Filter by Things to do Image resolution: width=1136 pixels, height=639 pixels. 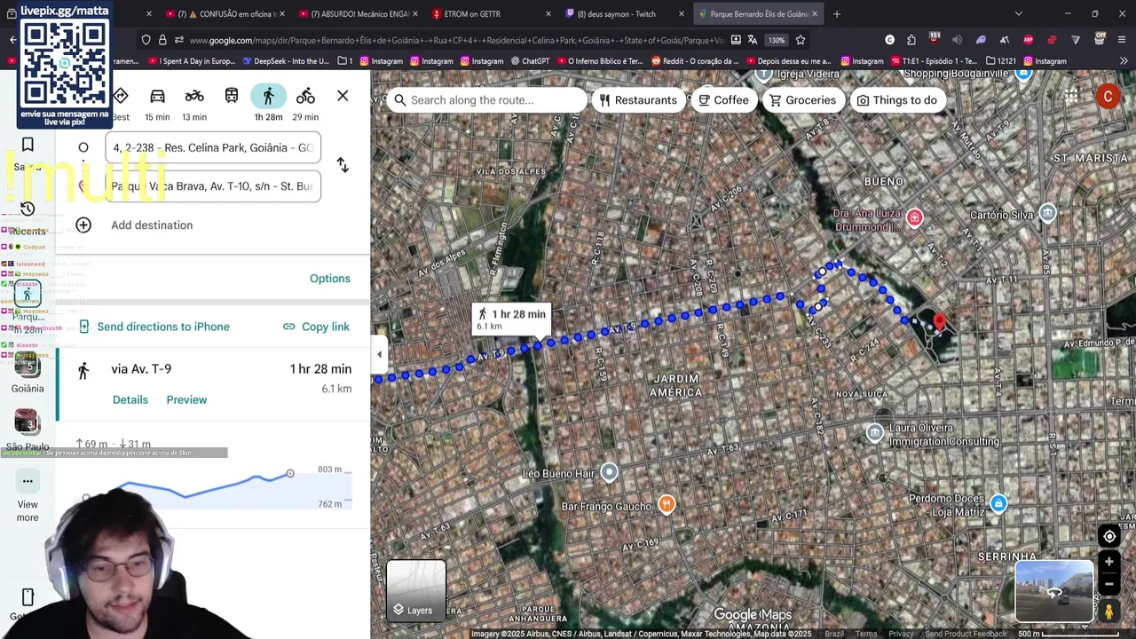coord(896,100)
